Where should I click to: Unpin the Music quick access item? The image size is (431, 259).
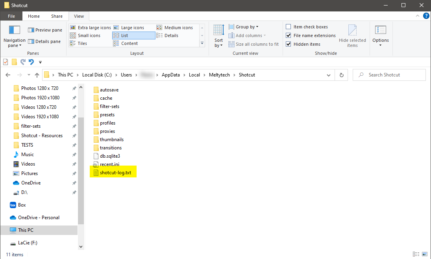(74, 155)
